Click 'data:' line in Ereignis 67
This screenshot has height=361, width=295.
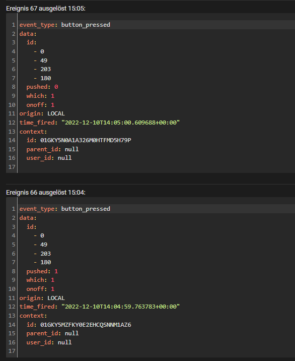[x=28, y=34]
